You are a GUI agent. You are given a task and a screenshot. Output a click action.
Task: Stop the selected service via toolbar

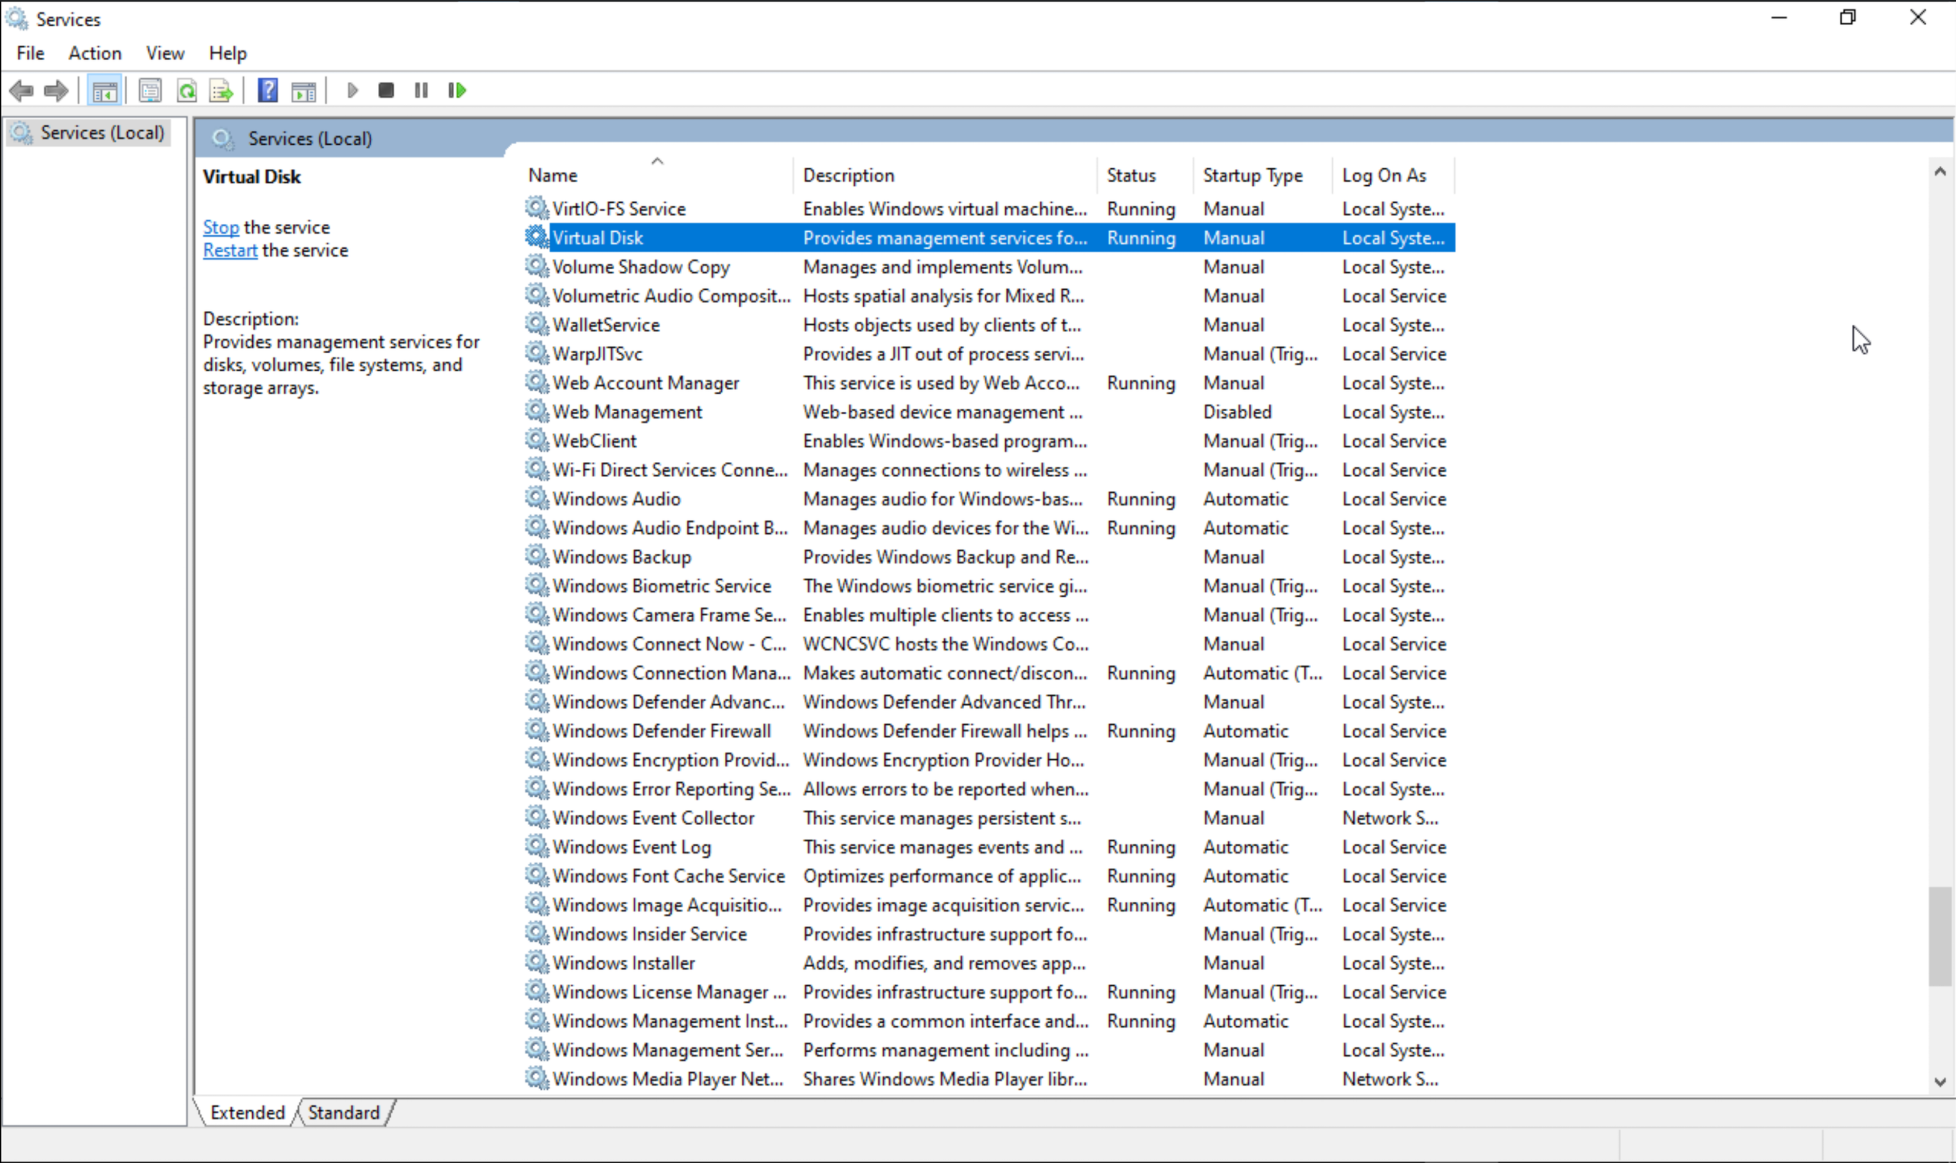tap(386, 90)
